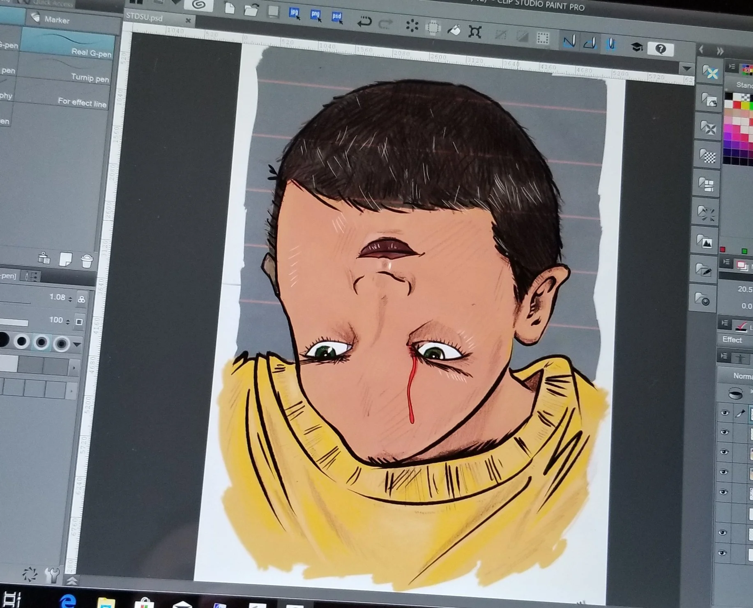
Task: Click the opacity slider bar
Action: click(x=14, y=322)
